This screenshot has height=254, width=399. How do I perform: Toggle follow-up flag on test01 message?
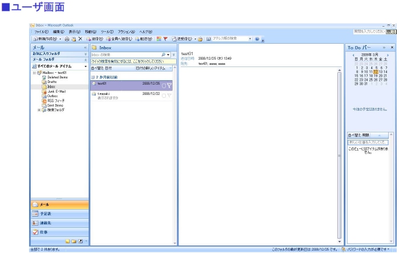[169, 86]
